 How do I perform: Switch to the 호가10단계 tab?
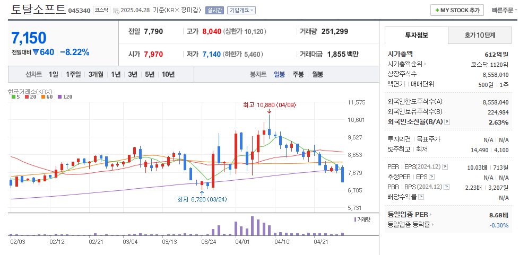(480, 36)
